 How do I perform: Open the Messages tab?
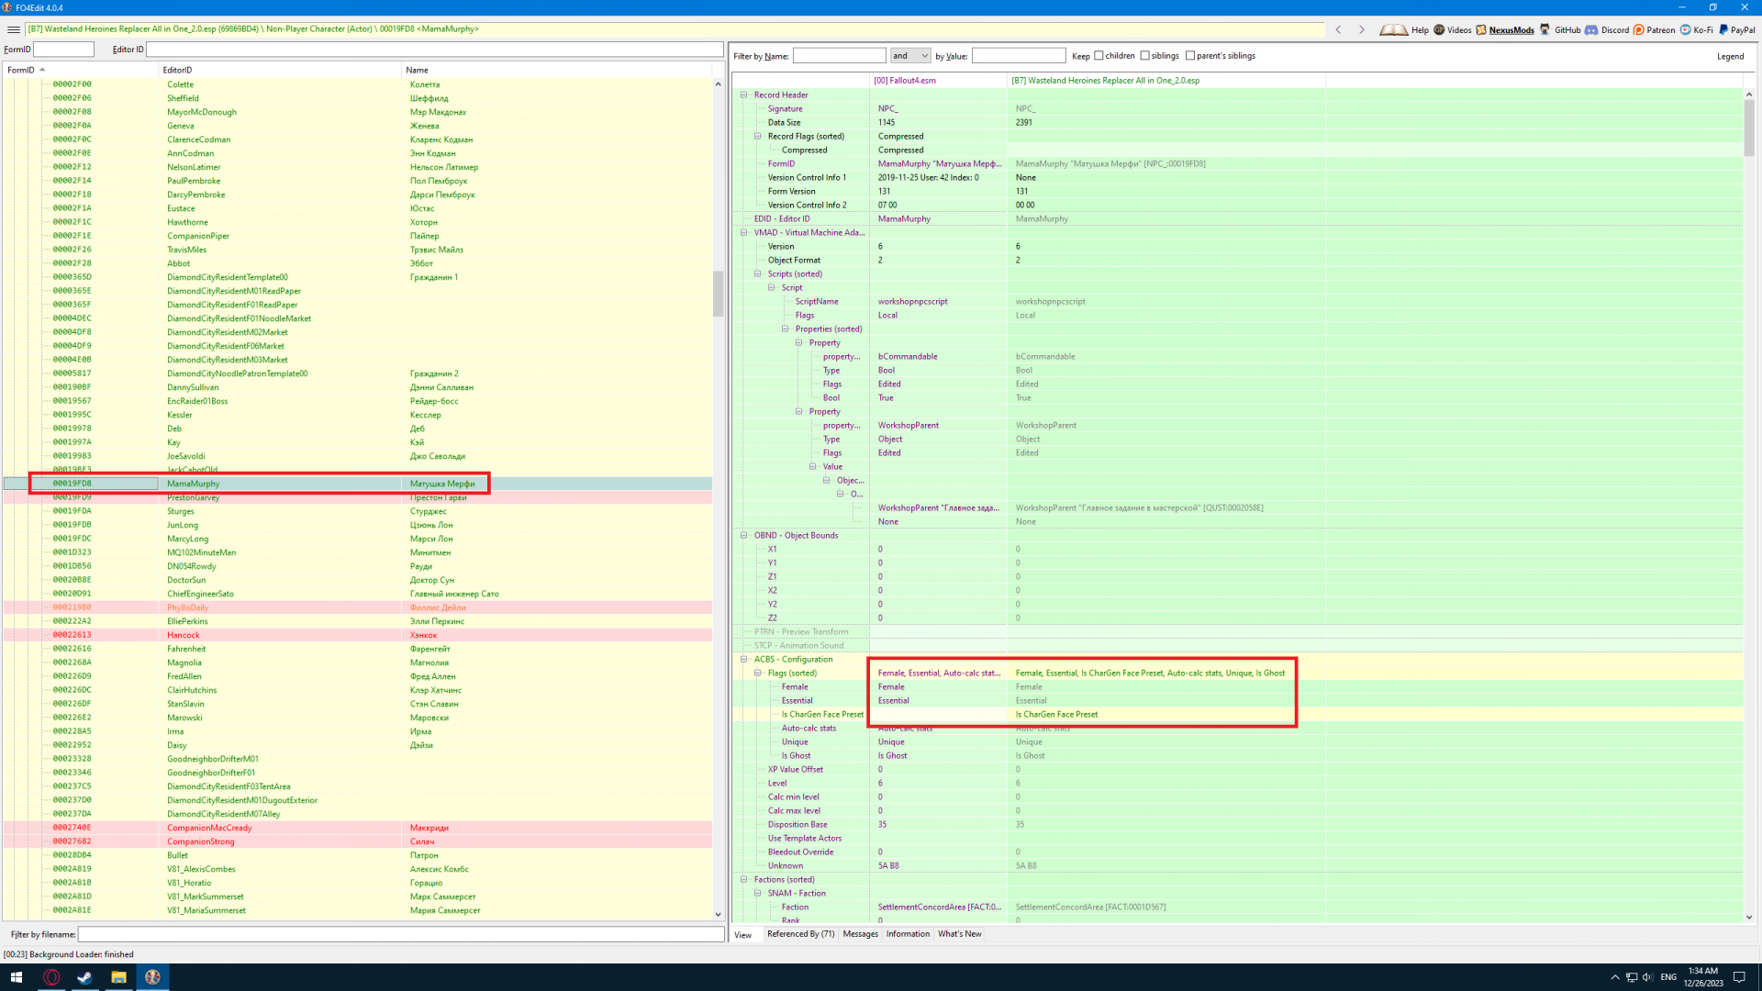point(860,934)
